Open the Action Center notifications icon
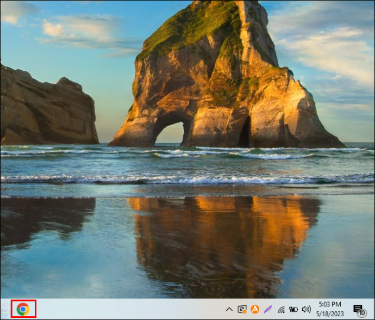This screenshot has height=320, width=375. tap(360, 310)
